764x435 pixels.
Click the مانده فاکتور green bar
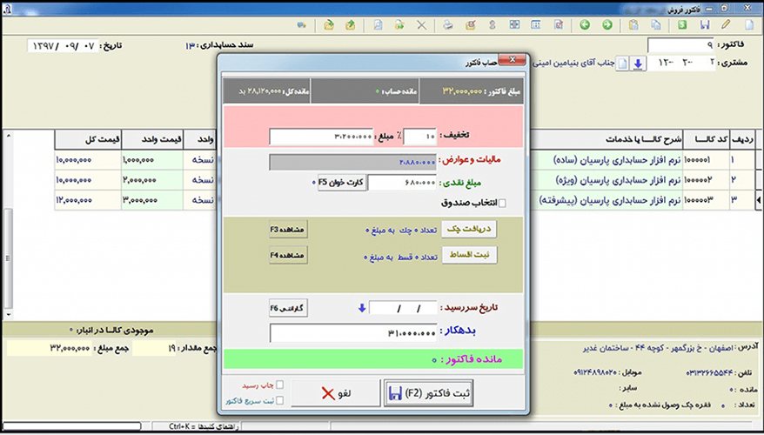point(373,359)
